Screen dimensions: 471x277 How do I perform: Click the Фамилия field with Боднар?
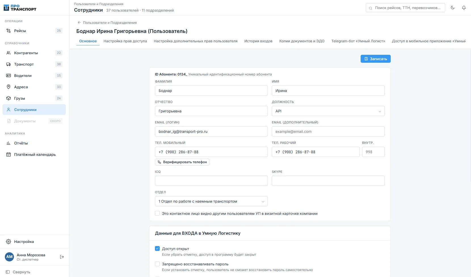(211, 91)
